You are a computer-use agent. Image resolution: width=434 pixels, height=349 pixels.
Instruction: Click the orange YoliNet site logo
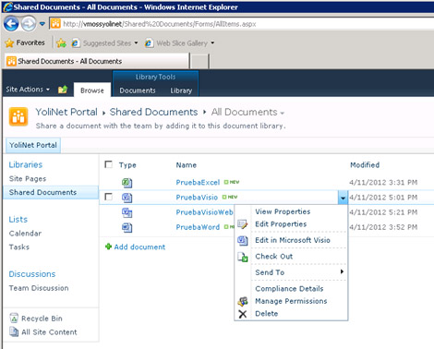(18, 116)
